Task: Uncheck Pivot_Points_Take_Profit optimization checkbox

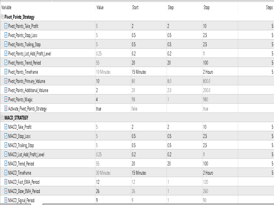Action: point(6,26)
